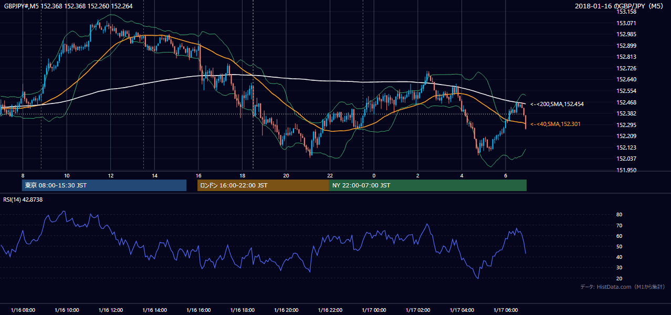671x315 pixels.
Task: Click RSI scale value 80
Action: pos(619,215)
